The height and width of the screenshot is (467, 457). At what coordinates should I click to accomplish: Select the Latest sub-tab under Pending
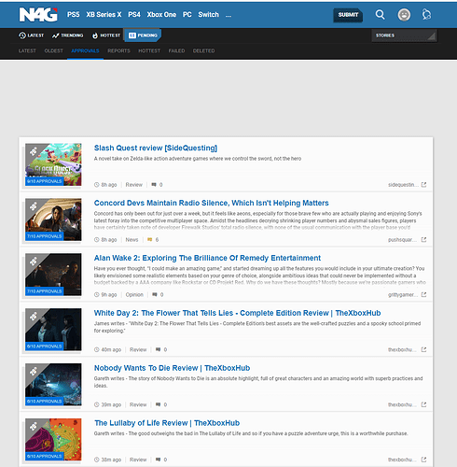27,50
